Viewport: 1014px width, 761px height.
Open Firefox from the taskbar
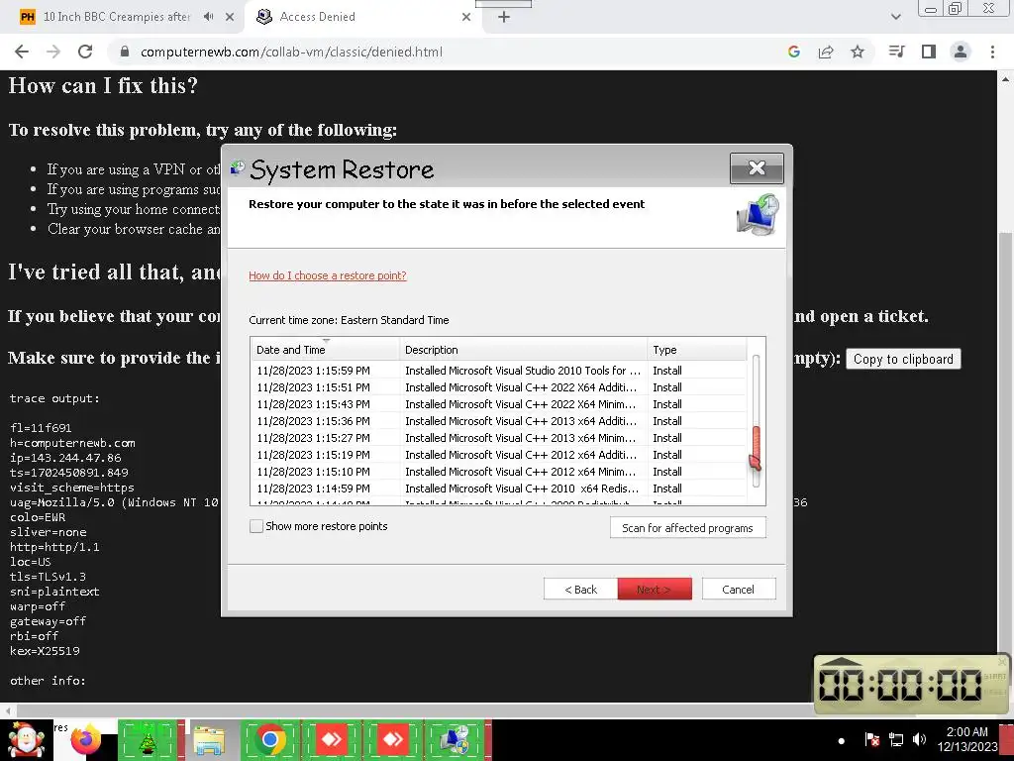click(86, 739)
